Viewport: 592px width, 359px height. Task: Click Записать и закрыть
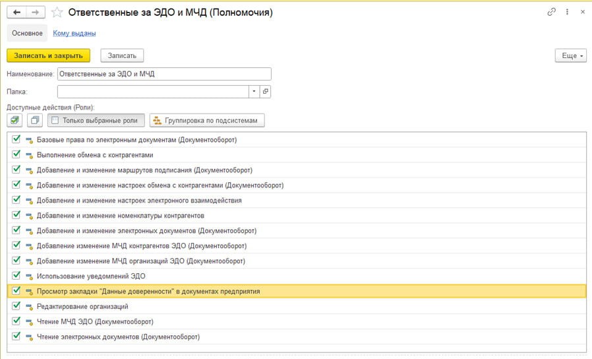click(48, 55)
